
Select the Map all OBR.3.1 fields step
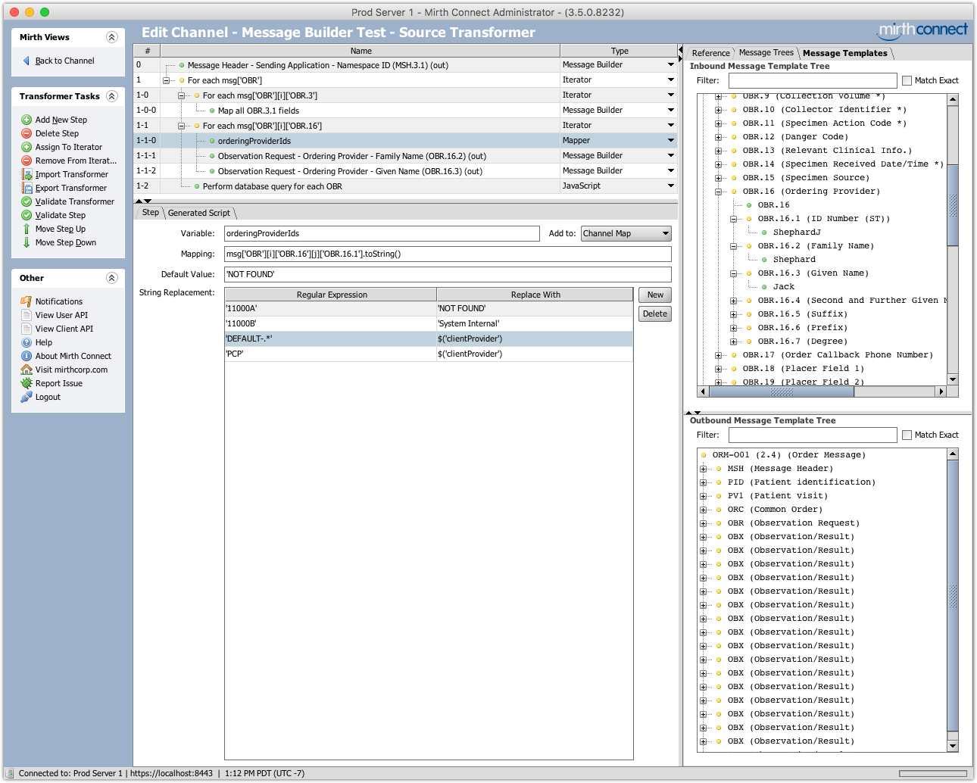coord(258,111)
